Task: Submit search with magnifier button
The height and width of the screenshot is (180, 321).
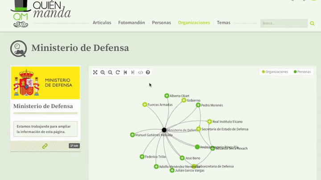Action: [312, 23]
